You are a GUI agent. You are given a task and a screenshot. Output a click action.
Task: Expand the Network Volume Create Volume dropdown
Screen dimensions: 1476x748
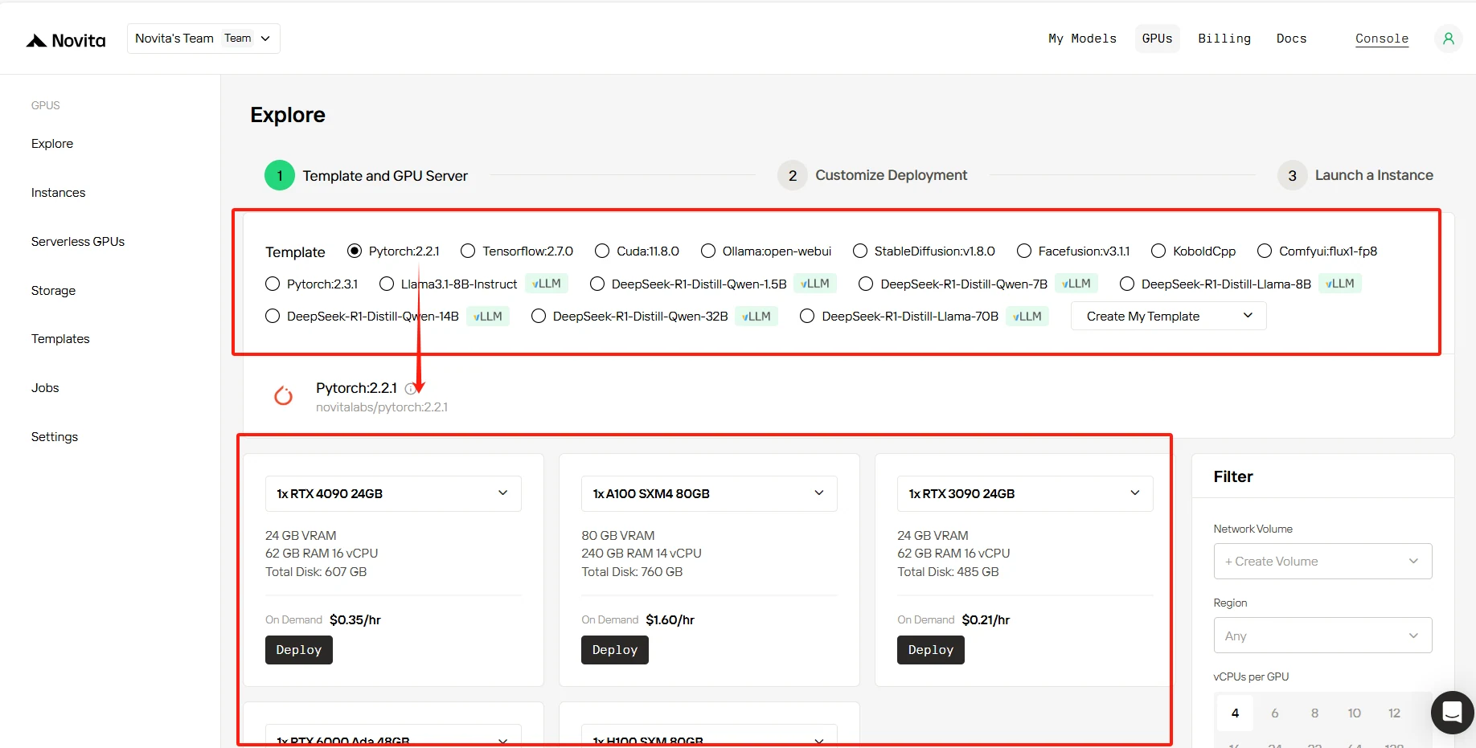point(1322,561)
